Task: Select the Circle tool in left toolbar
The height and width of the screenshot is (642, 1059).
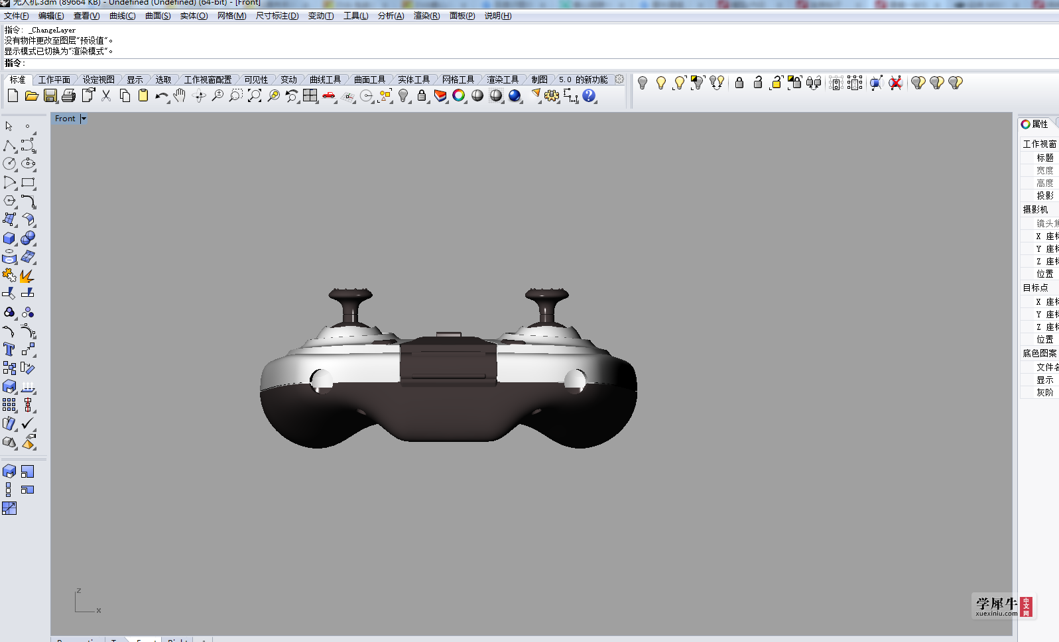Action: pyautogui.click(x=9, y=164)
